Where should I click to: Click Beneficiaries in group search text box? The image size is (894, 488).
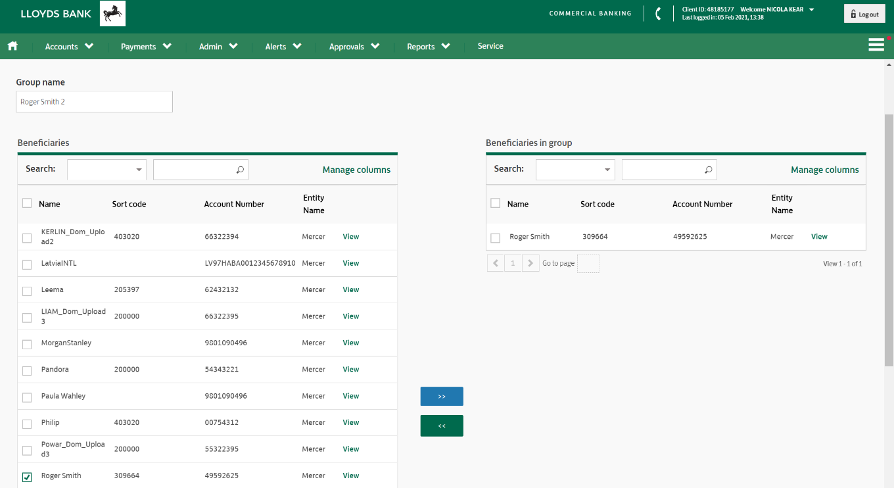point(669,170)
